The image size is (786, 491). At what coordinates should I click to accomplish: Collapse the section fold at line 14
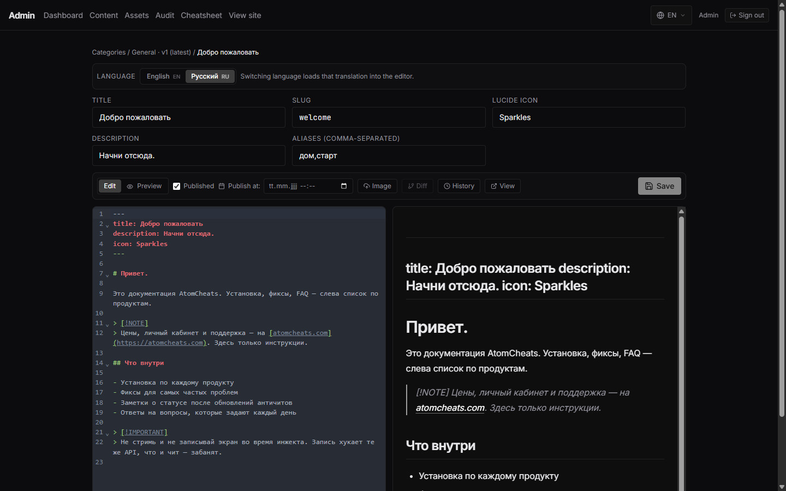108,364
